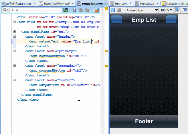The image size is (188, 134).
Task: Stop the preview refresh
Action: (x=119, y=10)
